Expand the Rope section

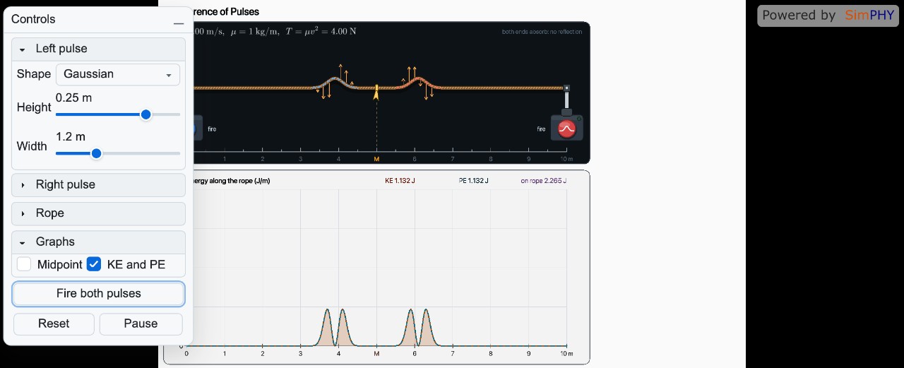click(99, 213)
